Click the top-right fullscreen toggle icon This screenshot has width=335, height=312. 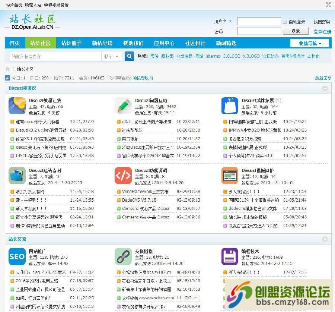328,5
